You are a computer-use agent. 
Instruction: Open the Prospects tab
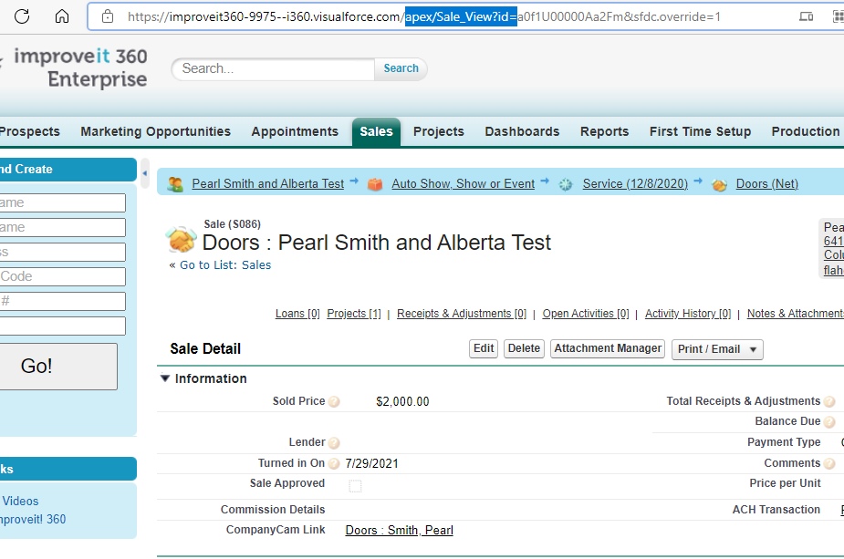29,132
